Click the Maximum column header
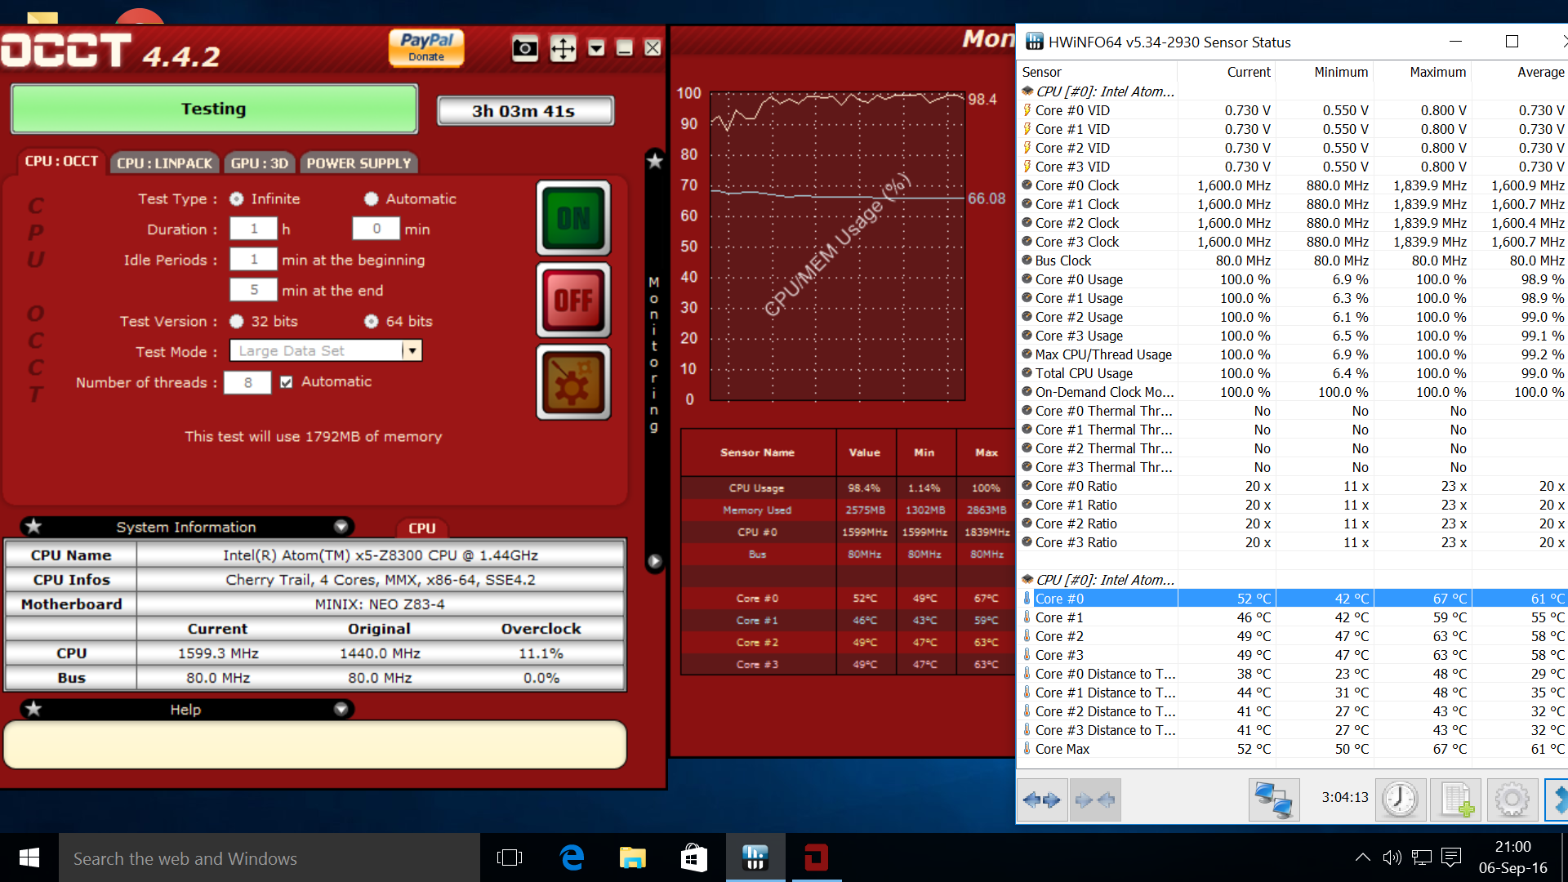The width and height of the screenshot is (1568, 882). pyautogui.click(x=1422, y=72)
